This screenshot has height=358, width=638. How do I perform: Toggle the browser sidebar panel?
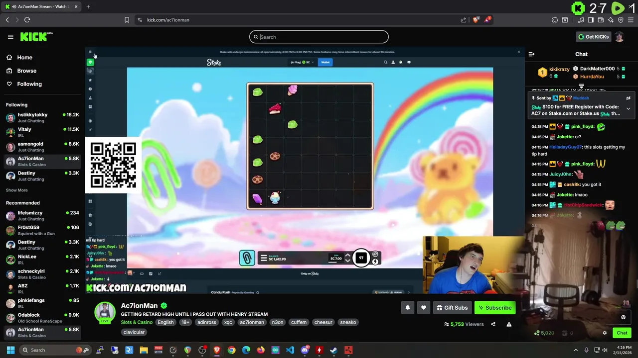click(x=591, y=20)
